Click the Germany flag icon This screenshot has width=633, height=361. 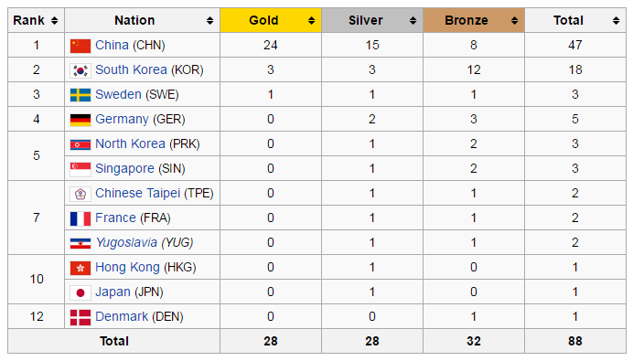tap(80, 120)
